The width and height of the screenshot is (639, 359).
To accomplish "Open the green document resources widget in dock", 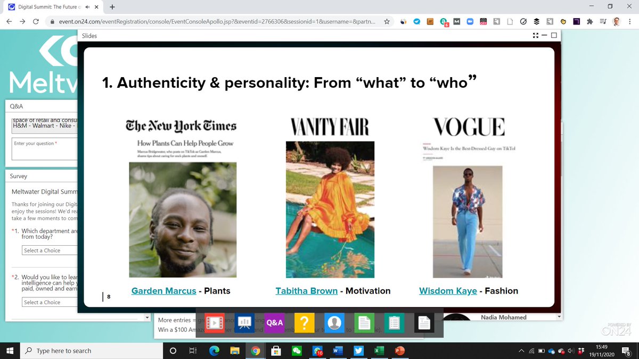I will point(364,323).
